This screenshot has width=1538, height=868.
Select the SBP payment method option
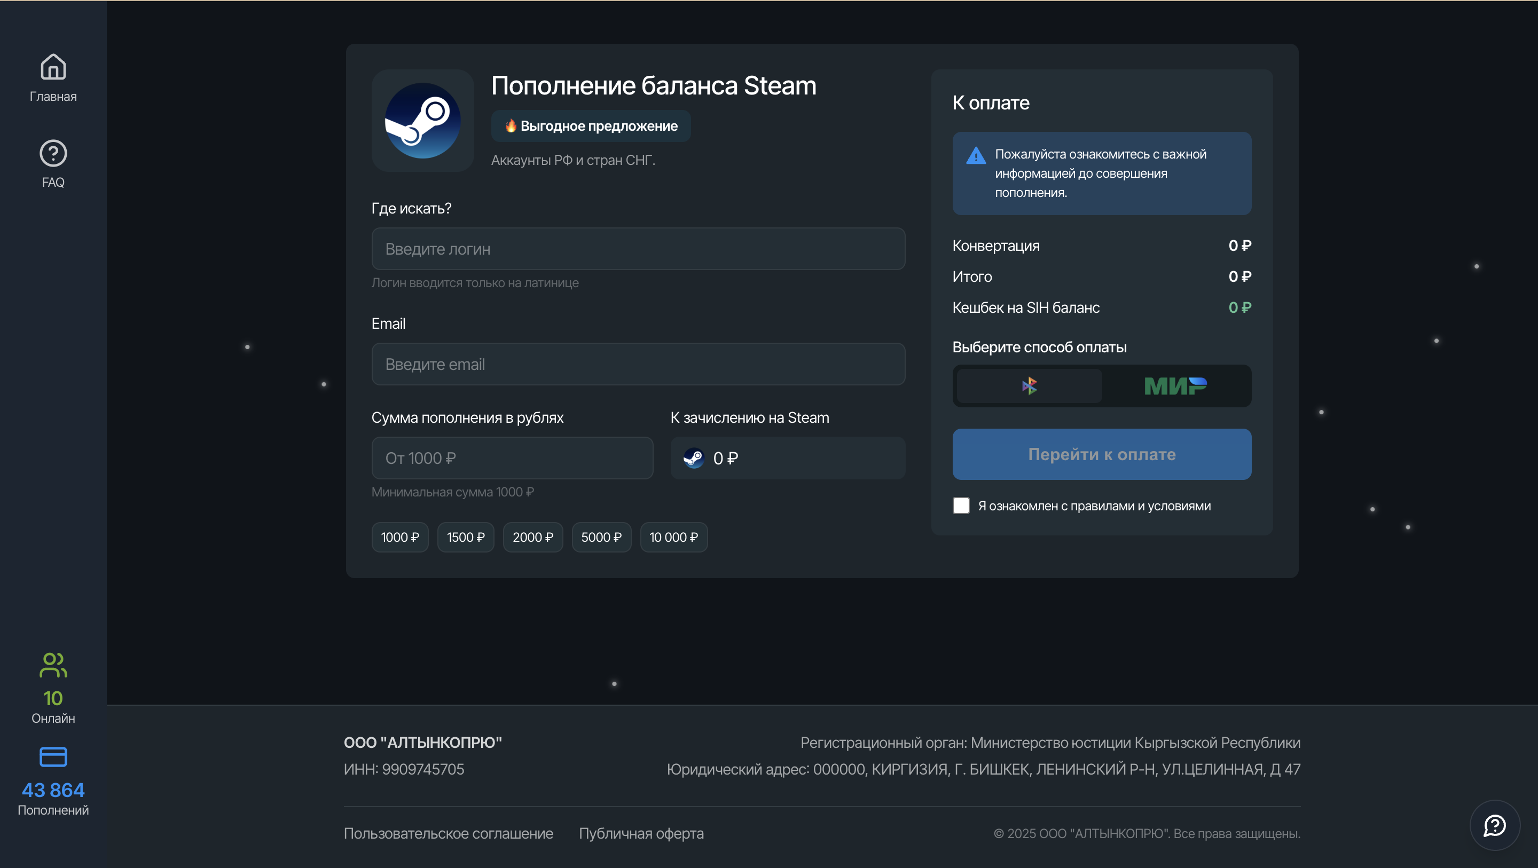pyautogui.click(x=1029, y=385)
